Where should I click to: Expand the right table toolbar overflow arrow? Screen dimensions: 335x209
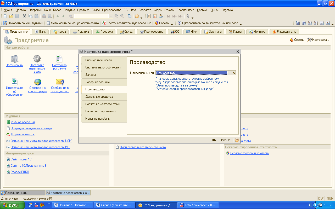332,24
